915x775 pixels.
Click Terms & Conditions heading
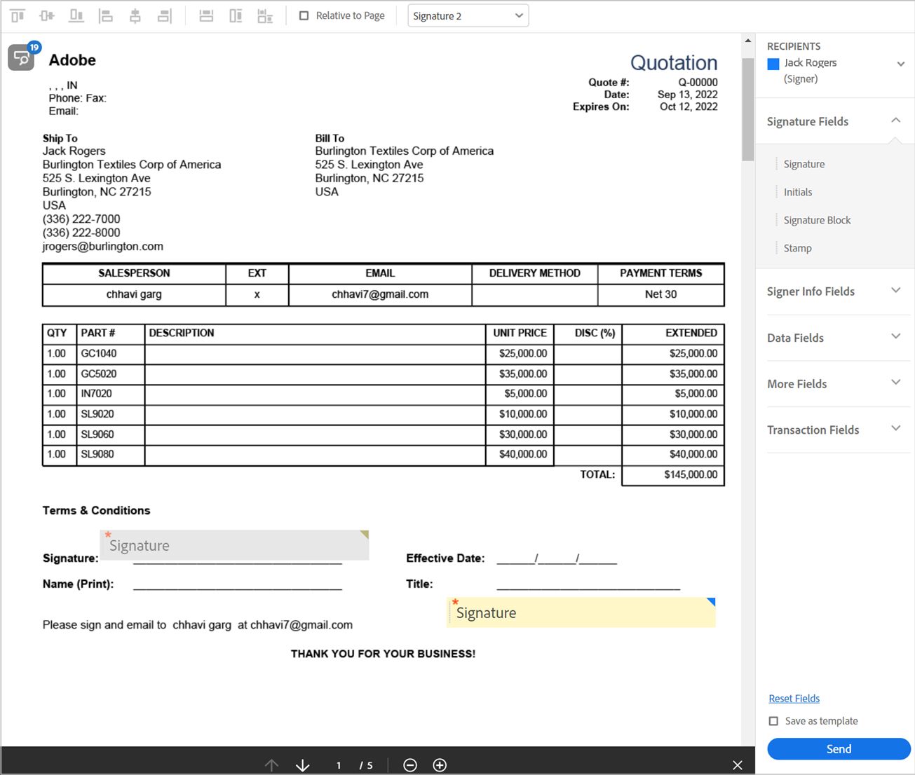pos(96,510)
